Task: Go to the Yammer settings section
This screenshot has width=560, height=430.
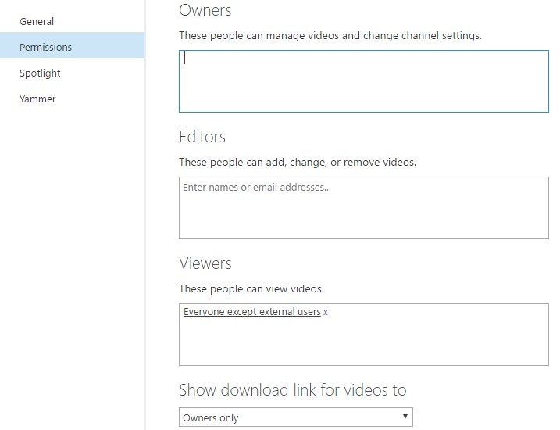Action: [37, 99]
